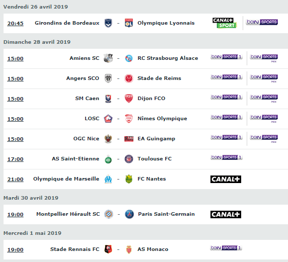
Task: Click the Stade Rennais FC crest
Action: tap(108, 249)
